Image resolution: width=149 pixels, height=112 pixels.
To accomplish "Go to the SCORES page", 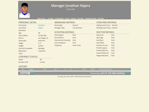I will 51,19.
